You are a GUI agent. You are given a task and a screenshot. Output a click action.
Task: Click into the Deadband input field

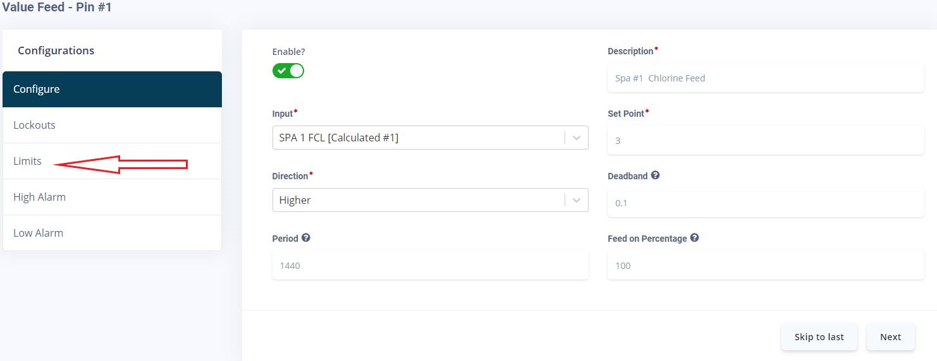[765, 203]
